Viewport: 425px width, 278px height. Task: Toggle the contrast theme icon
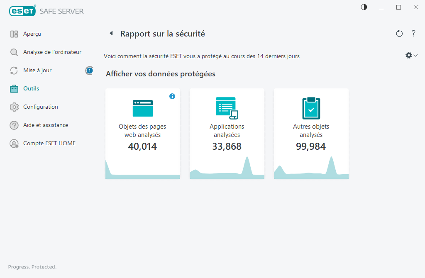(364, 7)
